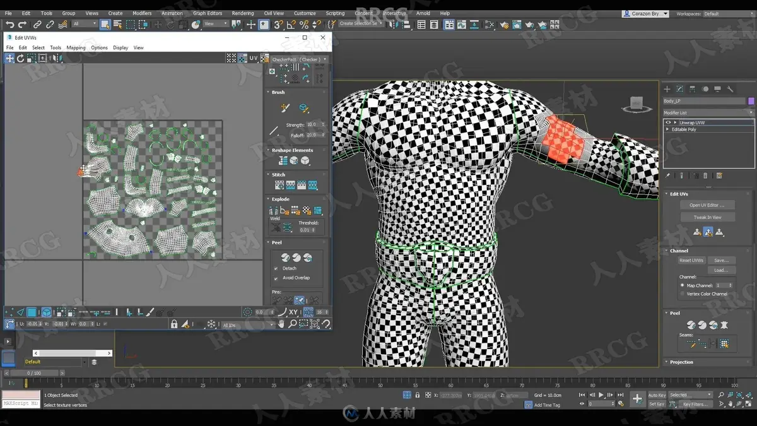The width and height of the screenshot is (757, 426).
Task: Click Quick Peel icon in Edit UVWs
Action: pos(285,257)
